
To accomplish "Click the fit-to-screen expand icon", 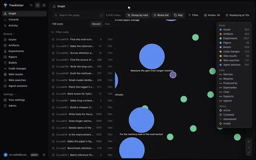I will (x=249, y=153).
